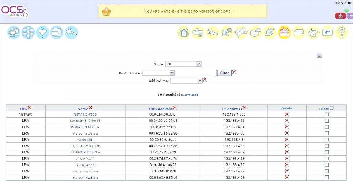Open the Show results count dropdown
353x181 pixels.
click(183, 64)
